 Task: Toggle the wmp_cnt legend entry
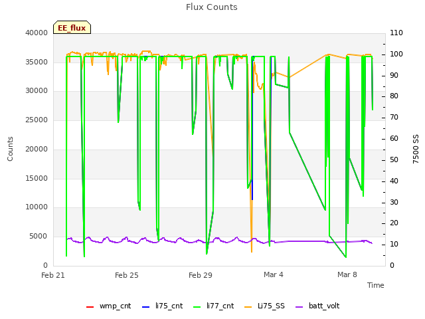click(108, 306)
